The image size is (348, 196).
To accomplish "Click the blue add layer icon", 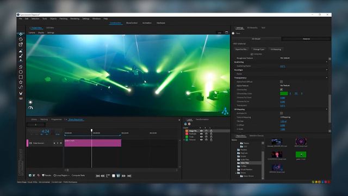I will coord(185,124).
